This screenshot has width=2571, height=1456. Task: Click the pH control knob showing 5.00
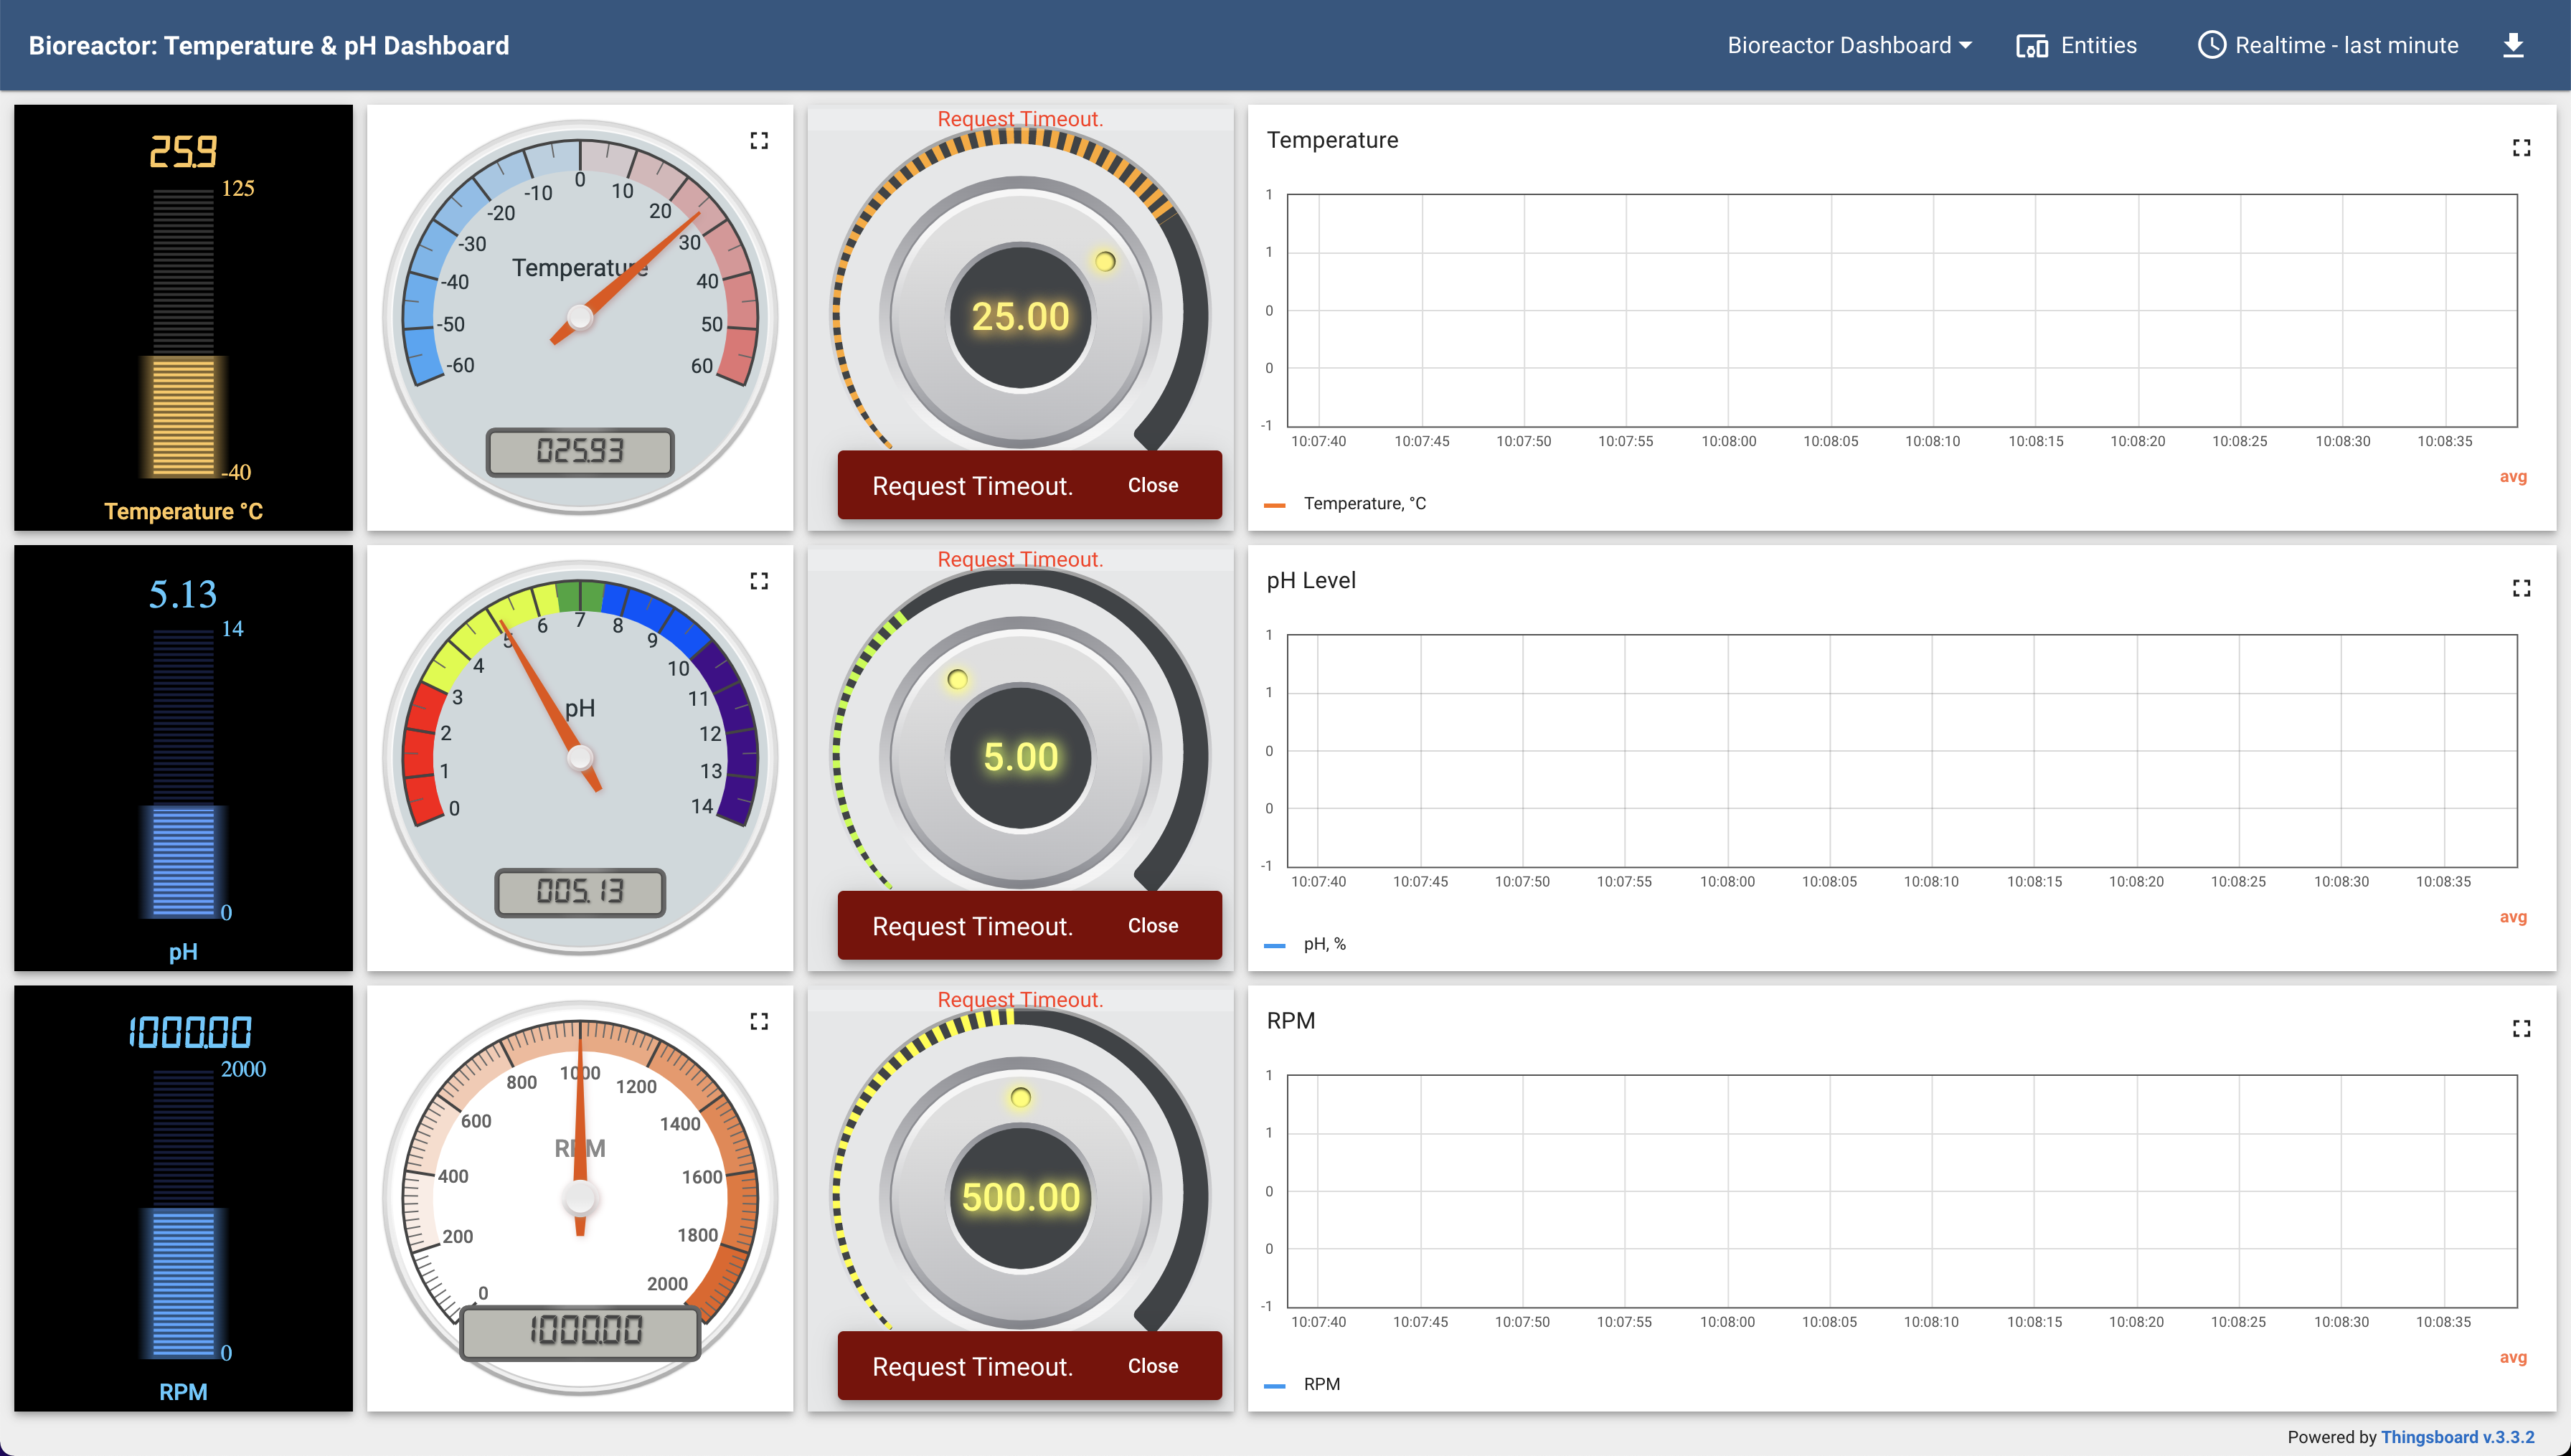pos(1020,756)
